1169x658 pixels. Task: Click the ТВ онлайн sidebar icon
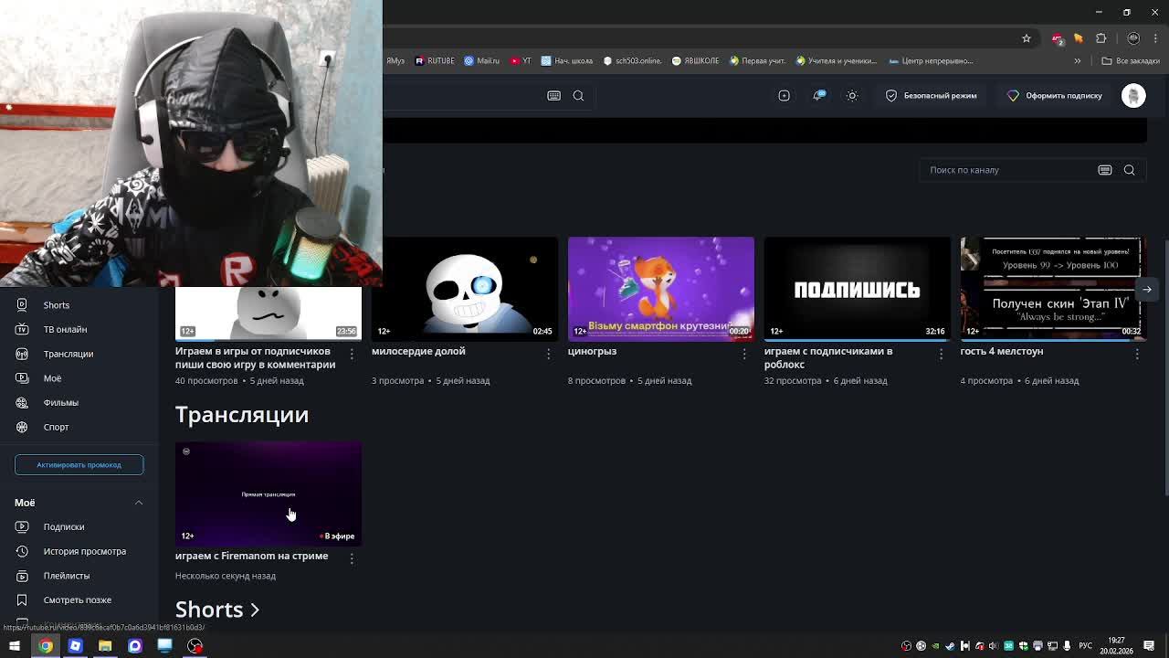(x=22, y=329)
